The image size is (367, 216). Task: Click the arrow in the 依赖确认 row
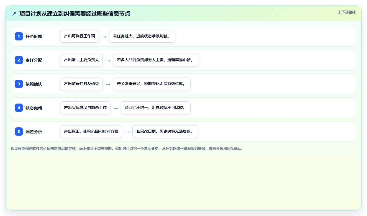pyautogui.click(x=108, y=84)
